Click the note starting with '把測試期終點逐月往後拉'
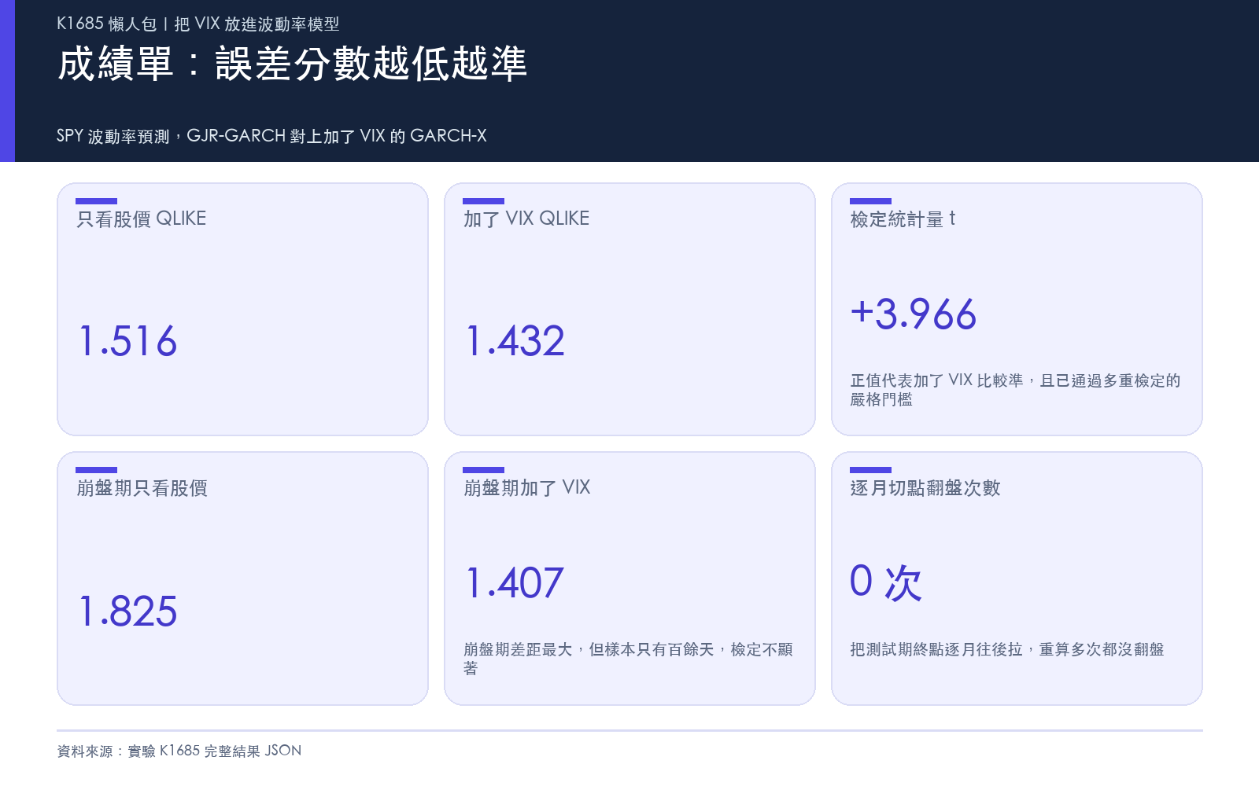The width and height of the screenshot is (1259, 786). pos(1007,649)
